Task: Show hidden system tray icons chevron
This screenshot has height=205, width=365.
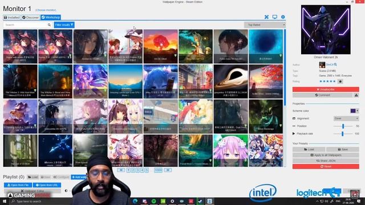Action: tap(317, 201)
